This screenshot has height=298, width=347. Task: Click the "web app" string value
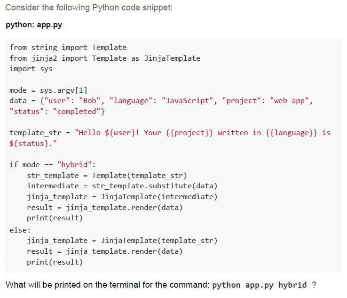tap(289, 101)
